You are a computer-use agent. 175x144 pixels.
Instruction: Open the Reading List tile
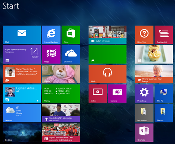[164, 35]
